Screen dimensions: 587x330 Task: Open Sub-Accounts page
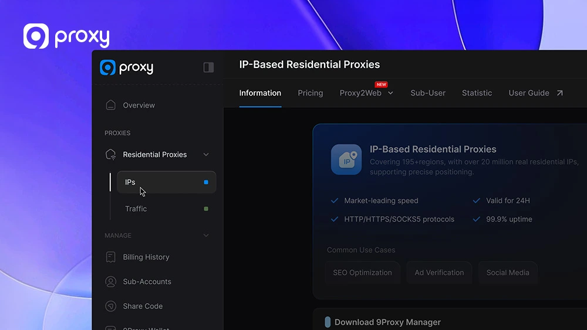147,282
